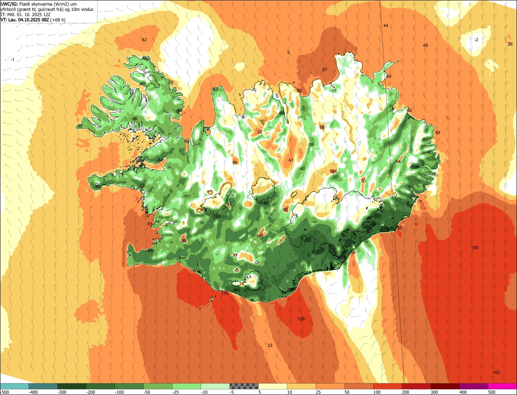Click the map value '91'

pyautogui.click(x=150, y=224)
